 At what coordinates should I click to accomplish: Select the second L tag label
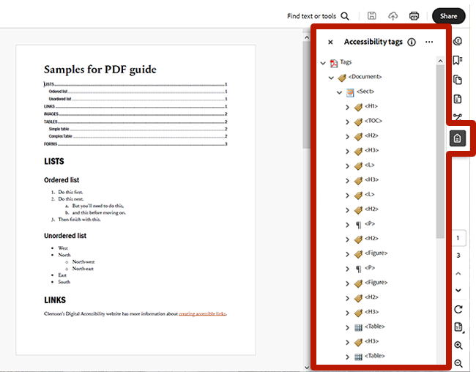369,194
